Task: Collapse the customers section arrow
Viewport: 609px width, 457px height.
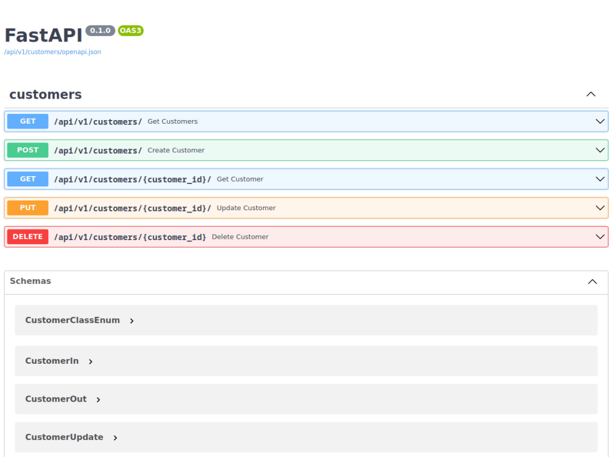Action: (x=590, y=94)
